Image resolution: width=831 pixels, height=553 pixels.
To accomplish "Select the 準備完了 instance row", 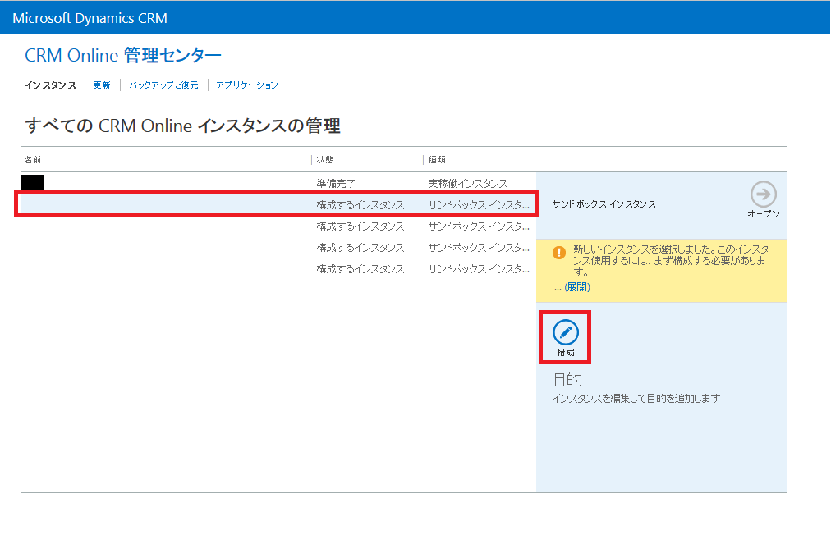I will click(278, 183).
